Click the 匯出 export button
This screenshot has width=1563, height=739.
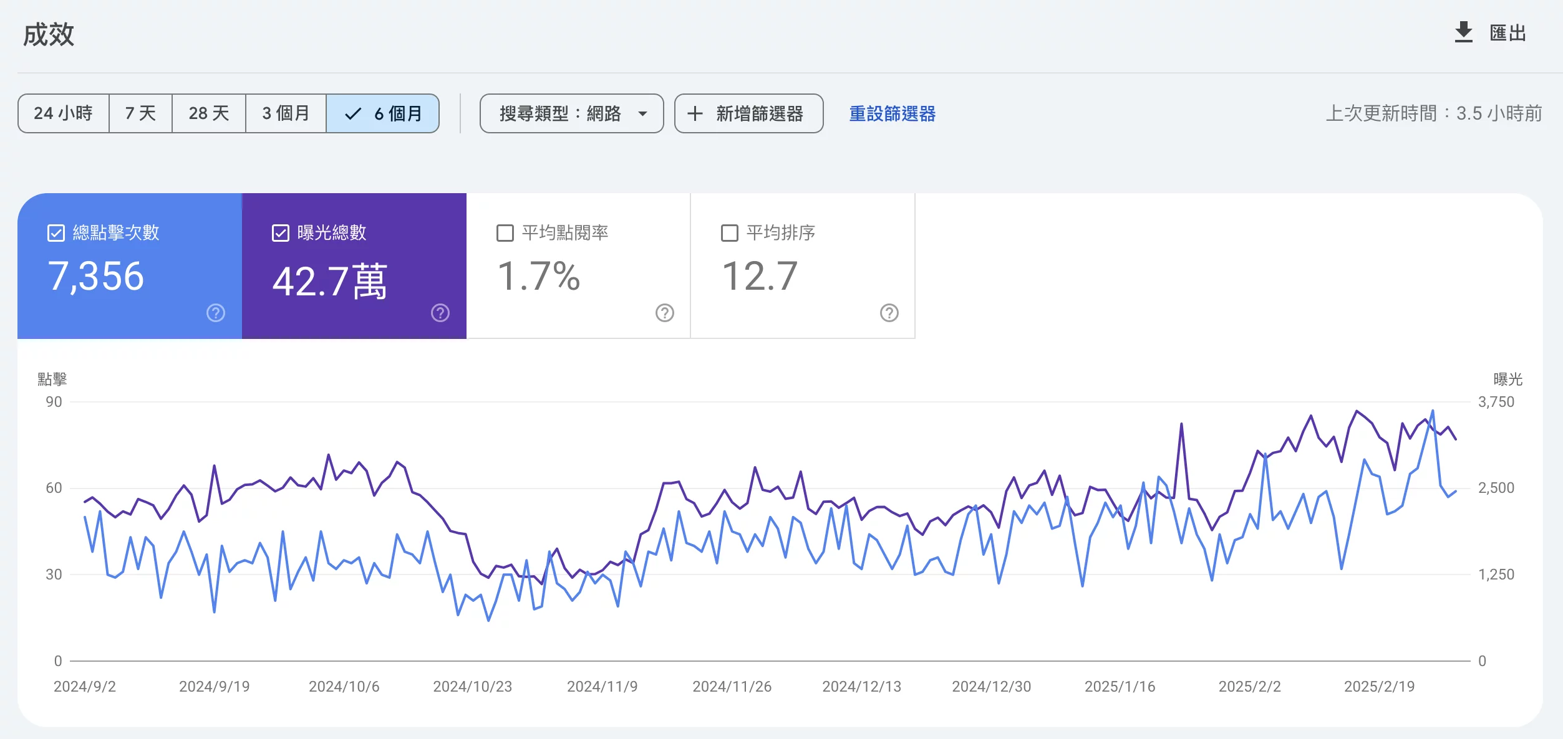(1507, 32)
